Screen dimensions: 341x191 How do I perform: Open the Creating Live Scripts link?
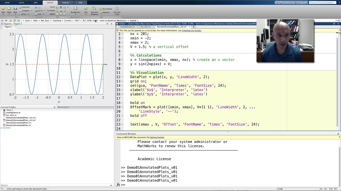click(x=192, y=31)
